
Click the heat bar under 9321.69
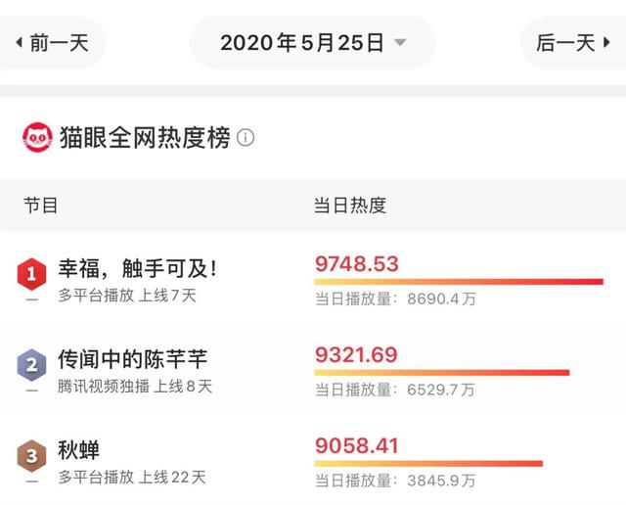click(442, 373)
